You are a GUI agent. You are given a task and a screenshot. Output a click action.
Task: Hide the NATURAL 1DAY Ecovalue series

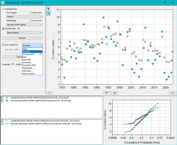[x=3, y=101]
